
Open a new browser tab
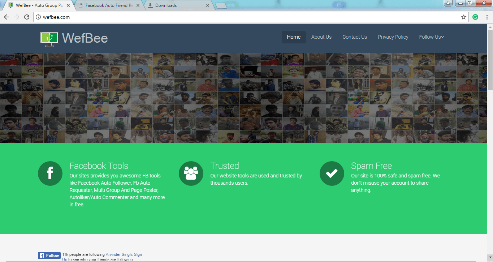221,5
